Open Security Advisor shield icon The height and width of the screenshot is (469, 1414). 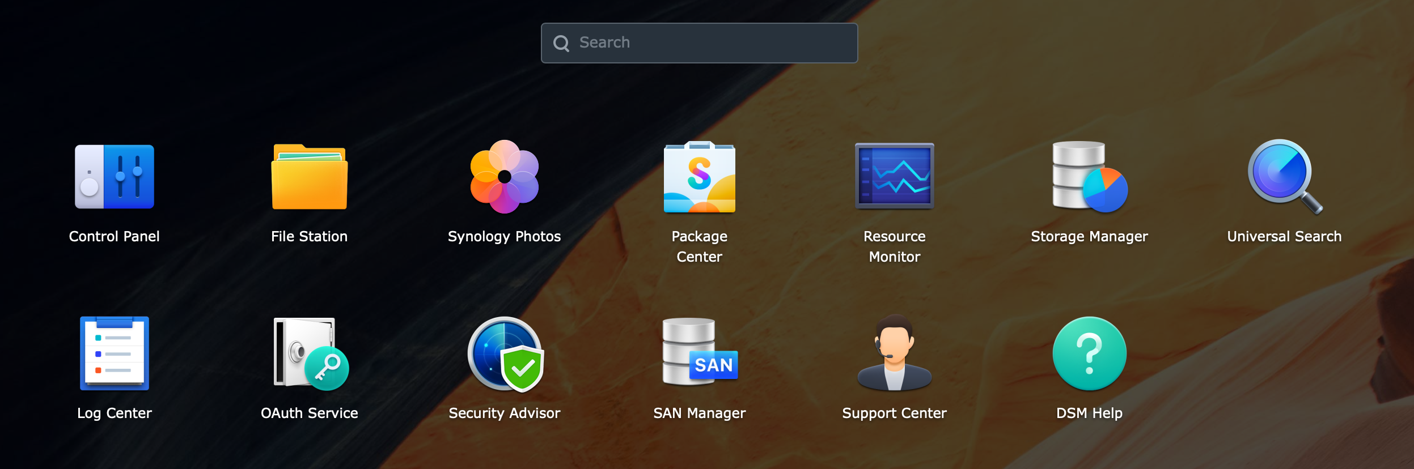point(505,354)
